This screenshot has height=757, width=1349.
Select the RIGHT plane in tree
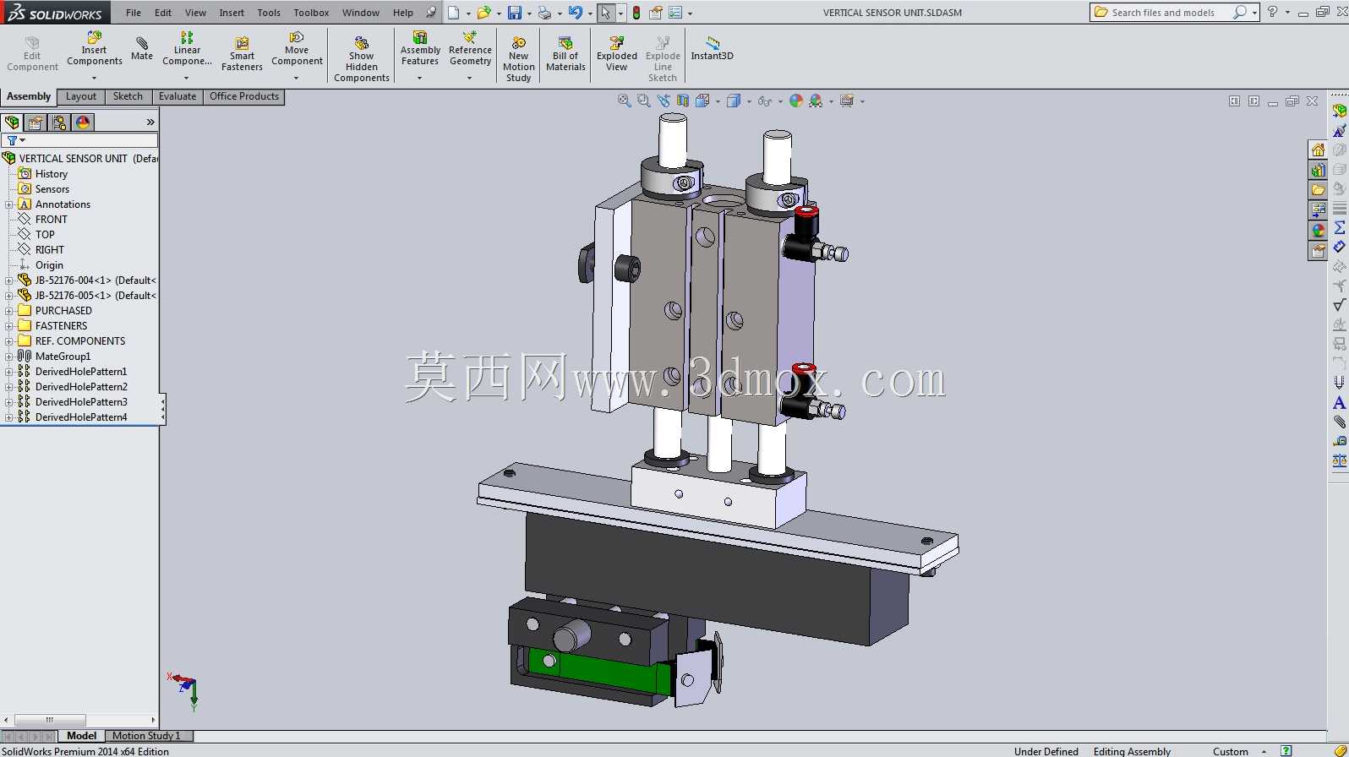[49, 250]
